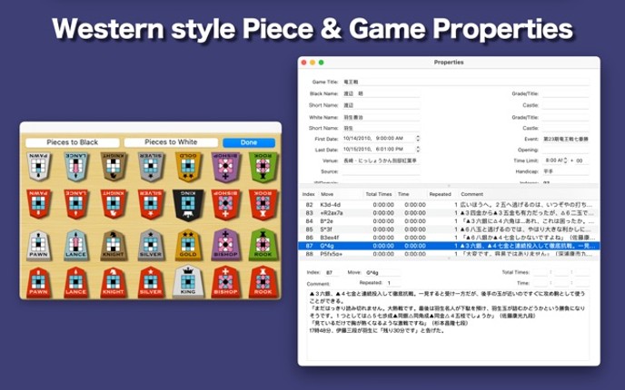This screenshot has height=390, width=625.
Task: Edit the Venue field
Action: 381,161
